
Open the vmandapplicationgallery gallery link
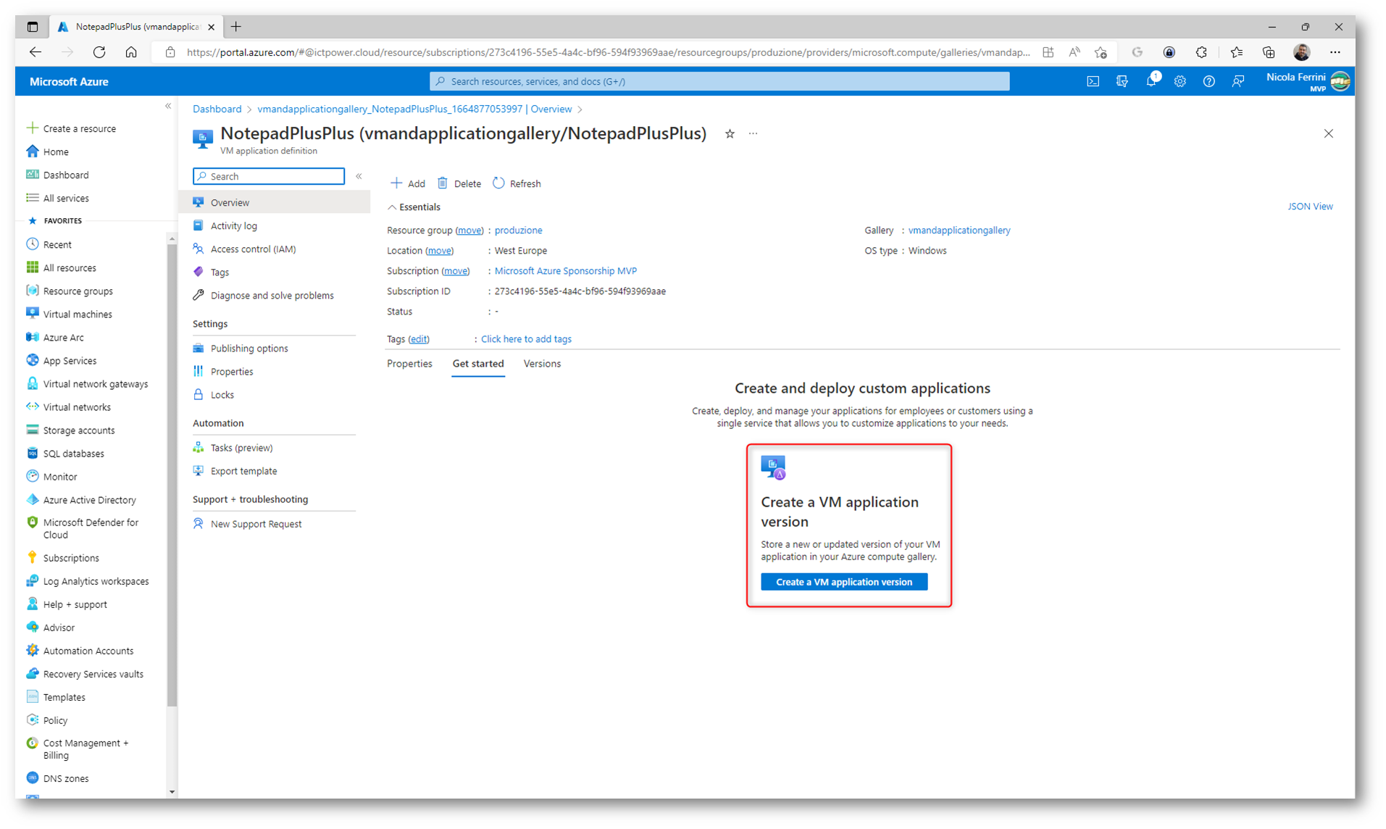click(x=959, y=230)
